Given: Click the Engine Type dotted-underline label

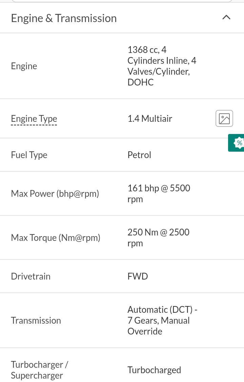Looking at the screenshot, I should click(x=34, y=119).
